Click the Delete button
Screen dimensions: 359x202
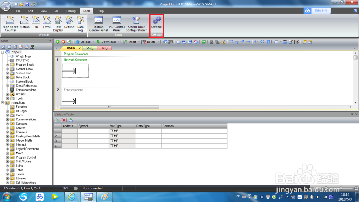[149, 42]
